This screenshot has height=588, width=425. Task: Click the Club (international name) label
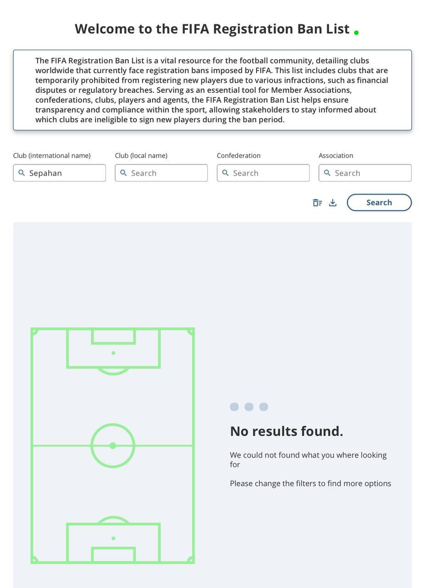coord(52,156)
